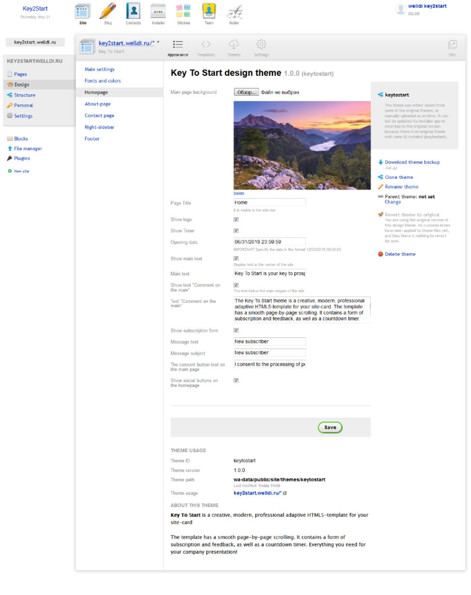This screenshot has width=471, height=595.
Task: Expand the key2start.welldi.ru/* site dropdown
Action: 158,43
